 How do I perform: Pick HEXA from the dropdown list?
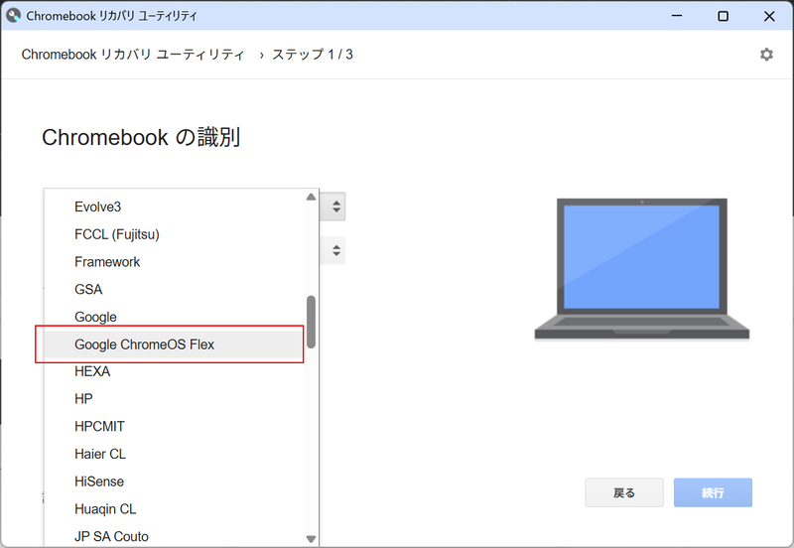pos(174,371)
